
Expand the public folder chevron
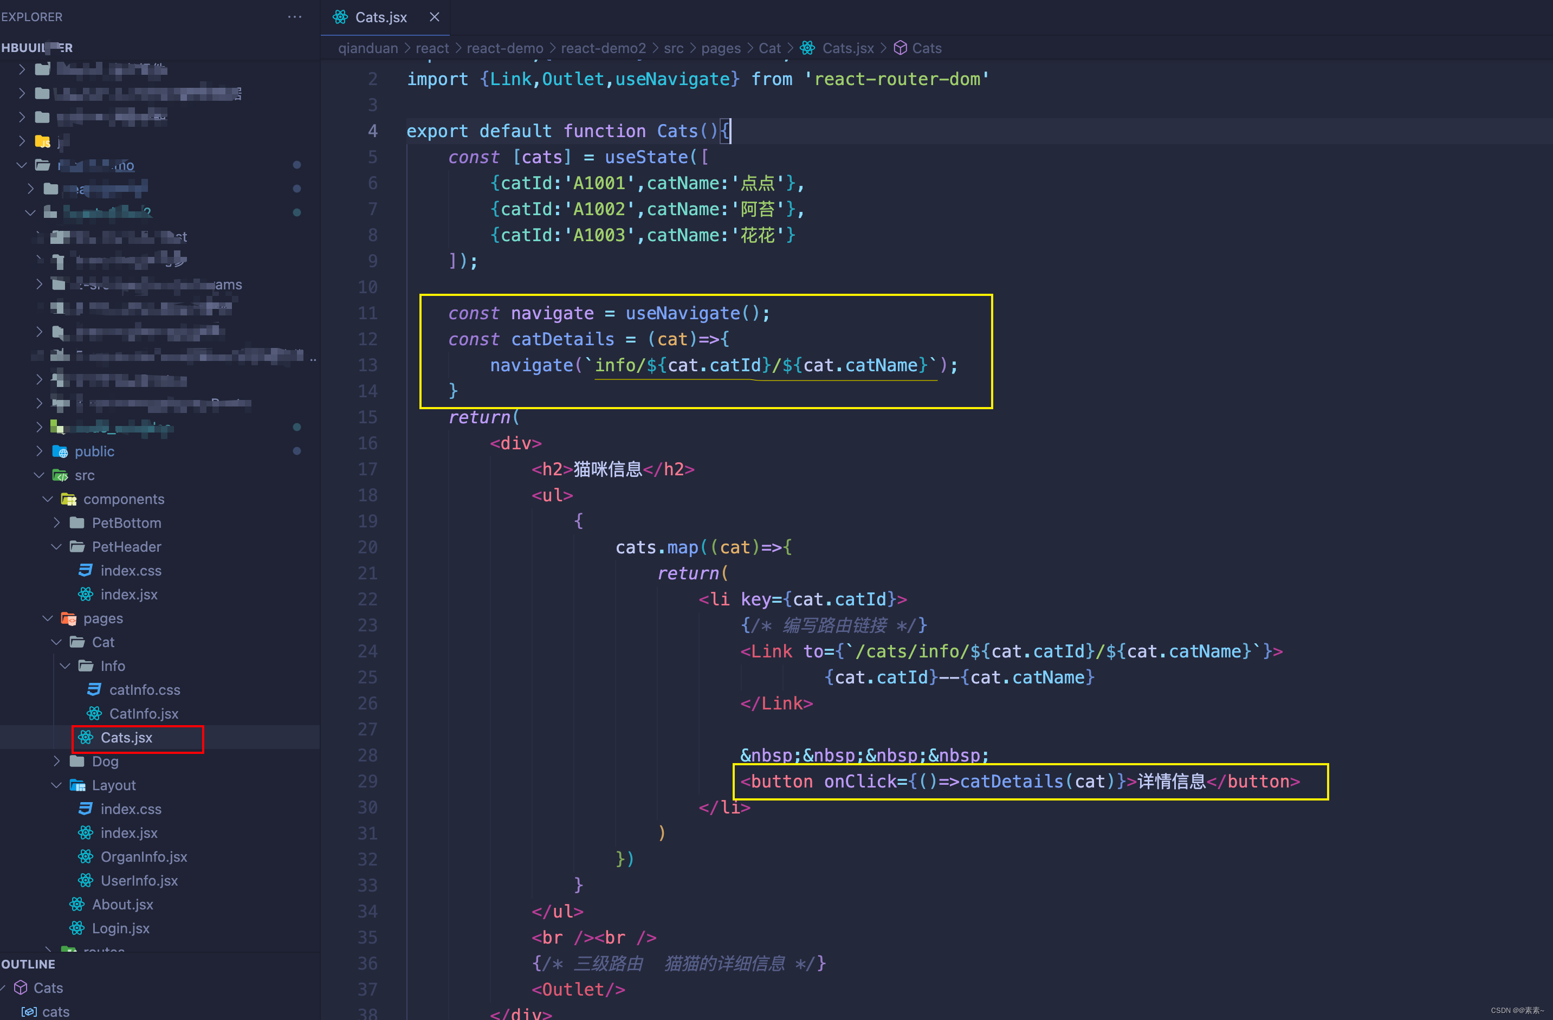[x=39, y=451]
